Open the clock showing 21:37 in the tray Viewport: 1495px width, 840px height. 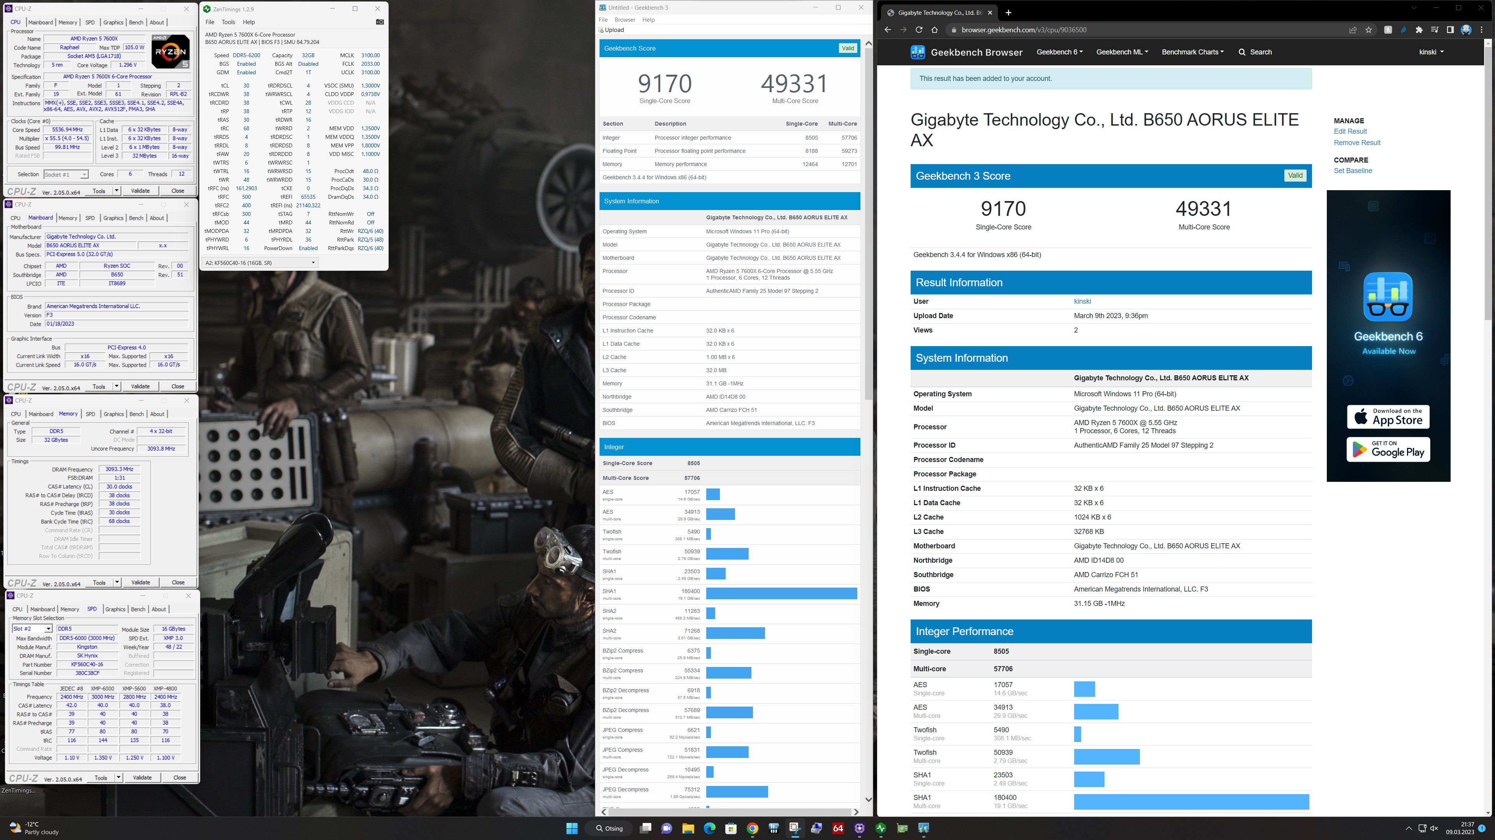coord(1460,828)
